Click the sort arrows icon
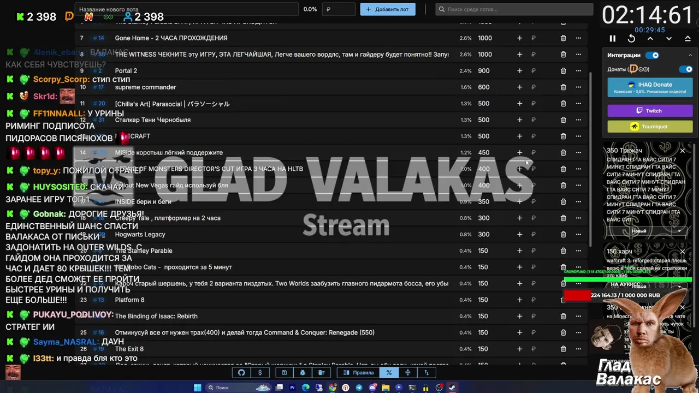699x393 pixels. tap(426, 373)
